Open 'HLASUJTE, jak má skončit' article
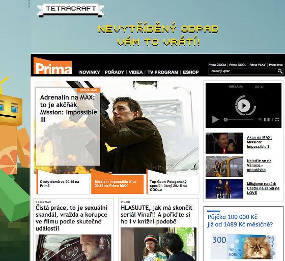Viewport: 285px width, 261px height. click(157, 215)
